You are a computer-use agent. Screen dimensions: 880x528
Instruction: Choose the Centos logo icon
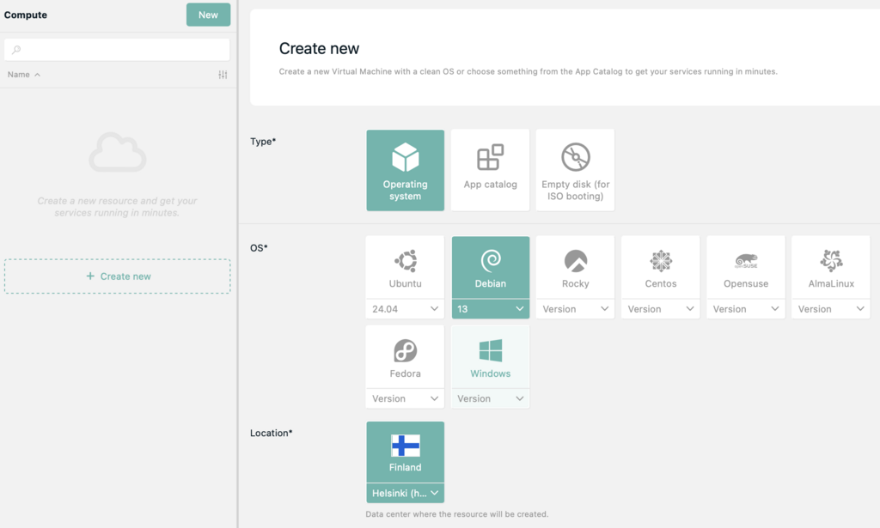coord(661,261)
